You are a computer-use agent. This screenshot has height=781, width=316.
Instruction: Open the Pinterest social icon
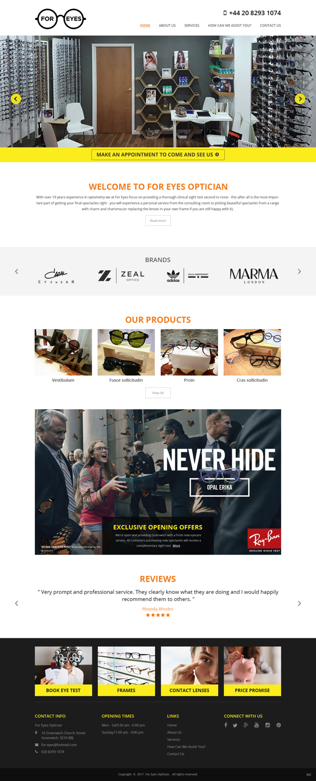tap(279, 725)
